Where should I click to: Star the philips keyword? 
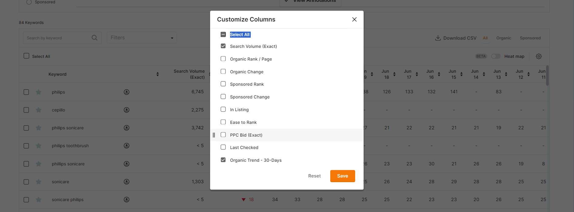[x=39, y=92]
